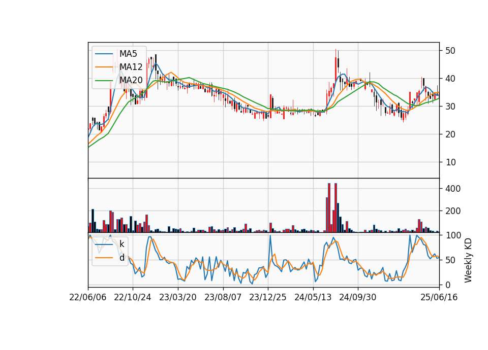
Task: Click the price axis value 30
Action: click(450, 107)
